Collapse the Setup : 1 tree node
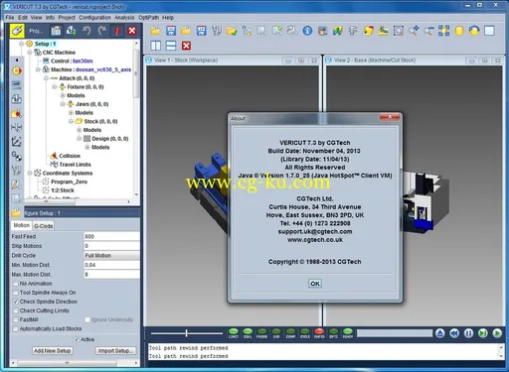This screenshot has width=509, height=372. [21, 44]
